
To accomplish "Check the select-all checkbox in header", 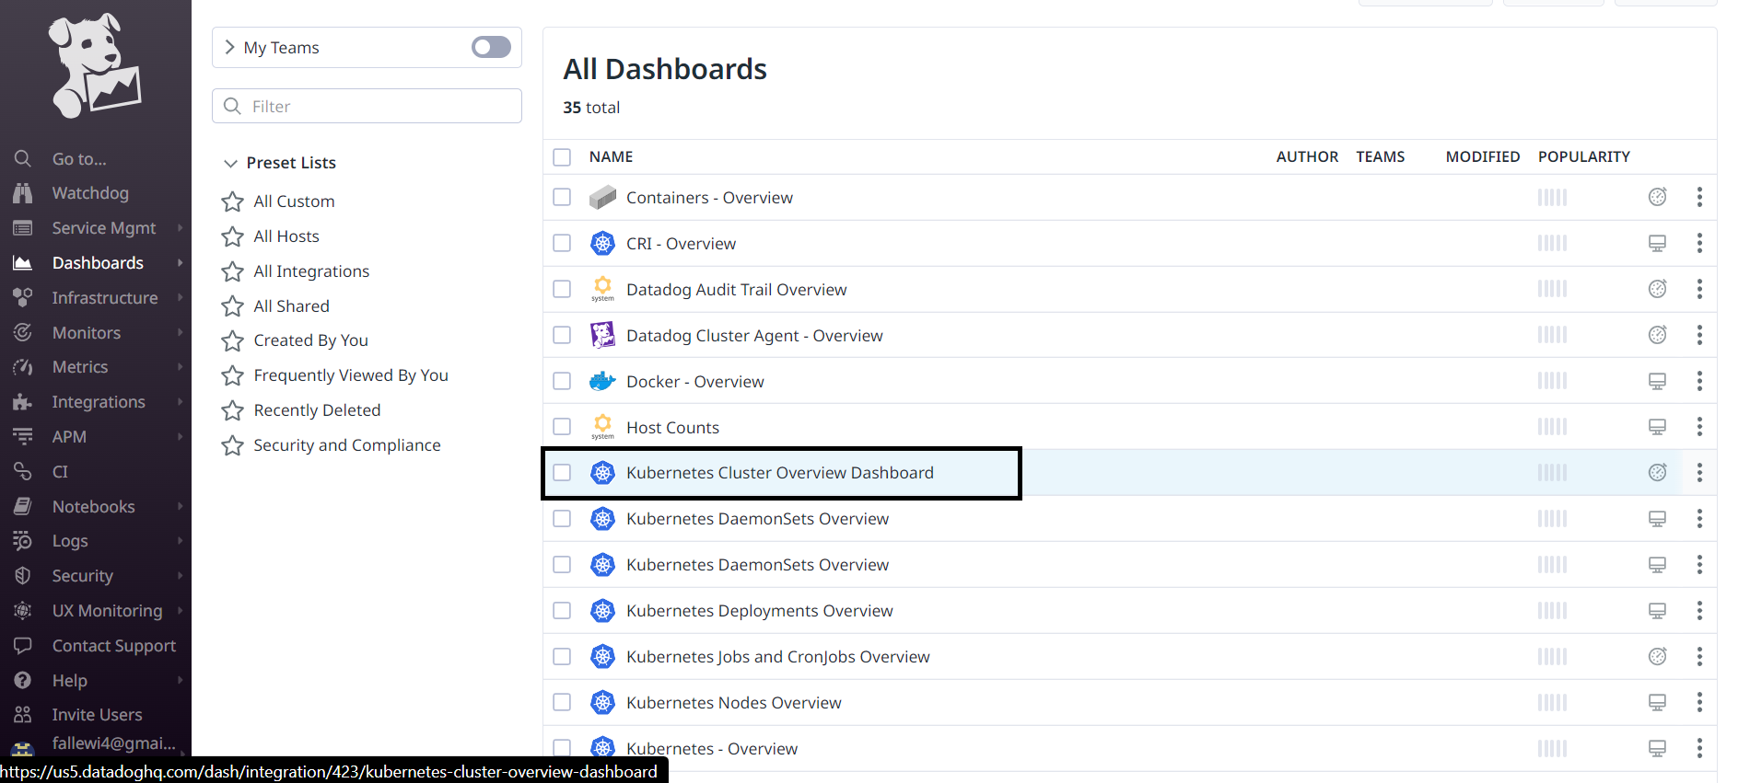I will pyautogui.click(x=562, y=157).
